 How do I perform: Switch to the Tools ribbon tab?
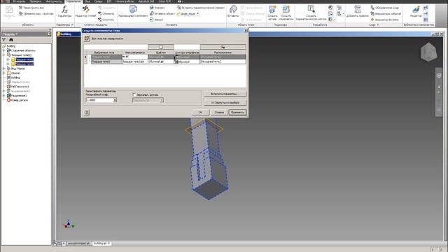54,1
